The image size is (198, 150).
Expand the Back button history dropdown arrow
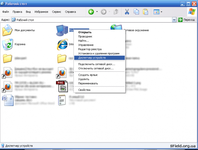click(97, 12)
